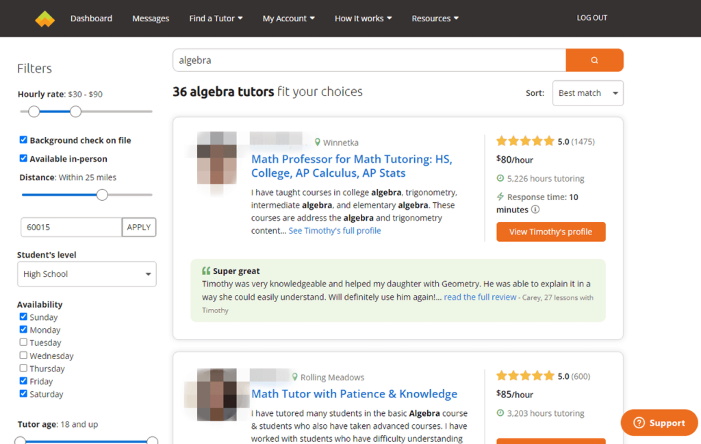Click the response time info icon
The width and height of the screenshot is (701, 444).
tap(535, 210)
